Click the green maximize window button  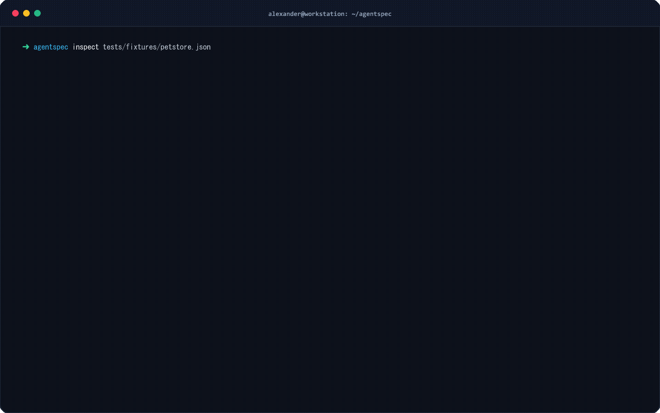point(37,13)
